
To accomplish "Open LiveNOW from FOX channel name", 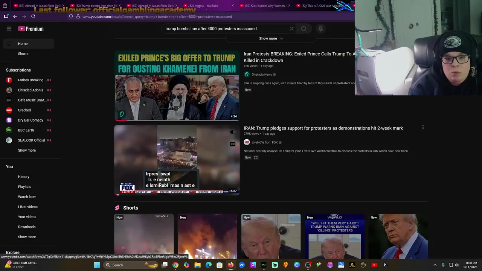I will (264, 142).
